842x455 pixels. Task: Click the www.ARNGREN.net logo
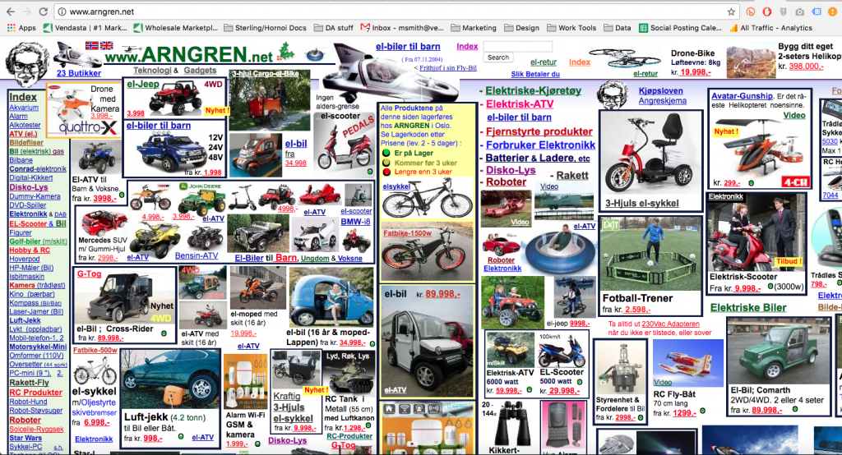click(x=189, y=55)
